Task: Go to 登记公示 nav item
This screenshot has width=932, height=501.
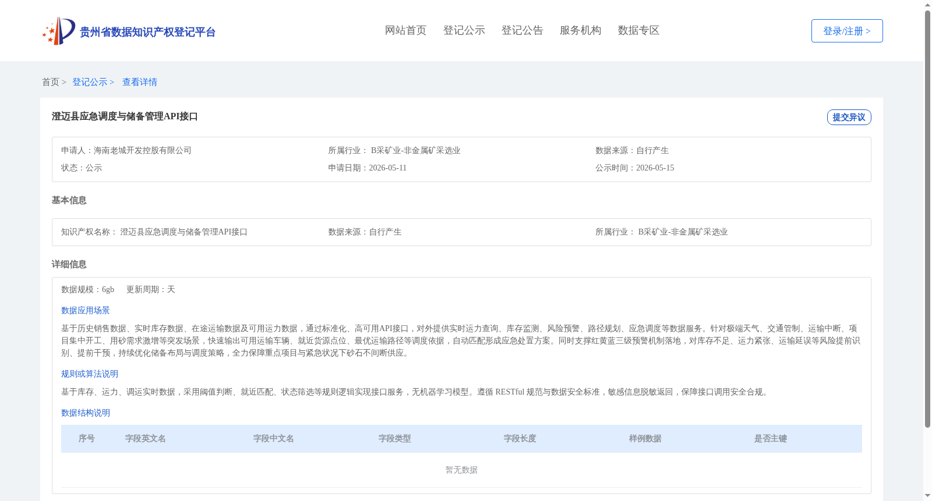Action: (x=464, y=30)
